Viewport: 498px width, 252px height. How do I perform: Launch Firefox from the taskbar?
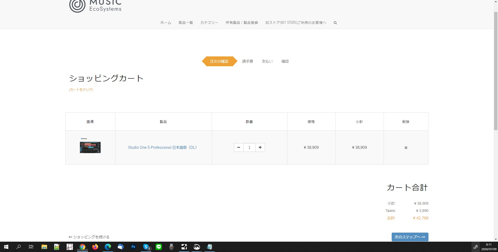point(95,247)
